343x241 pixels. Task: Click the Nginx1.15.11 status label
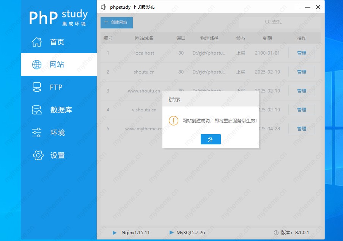[135, 233]
